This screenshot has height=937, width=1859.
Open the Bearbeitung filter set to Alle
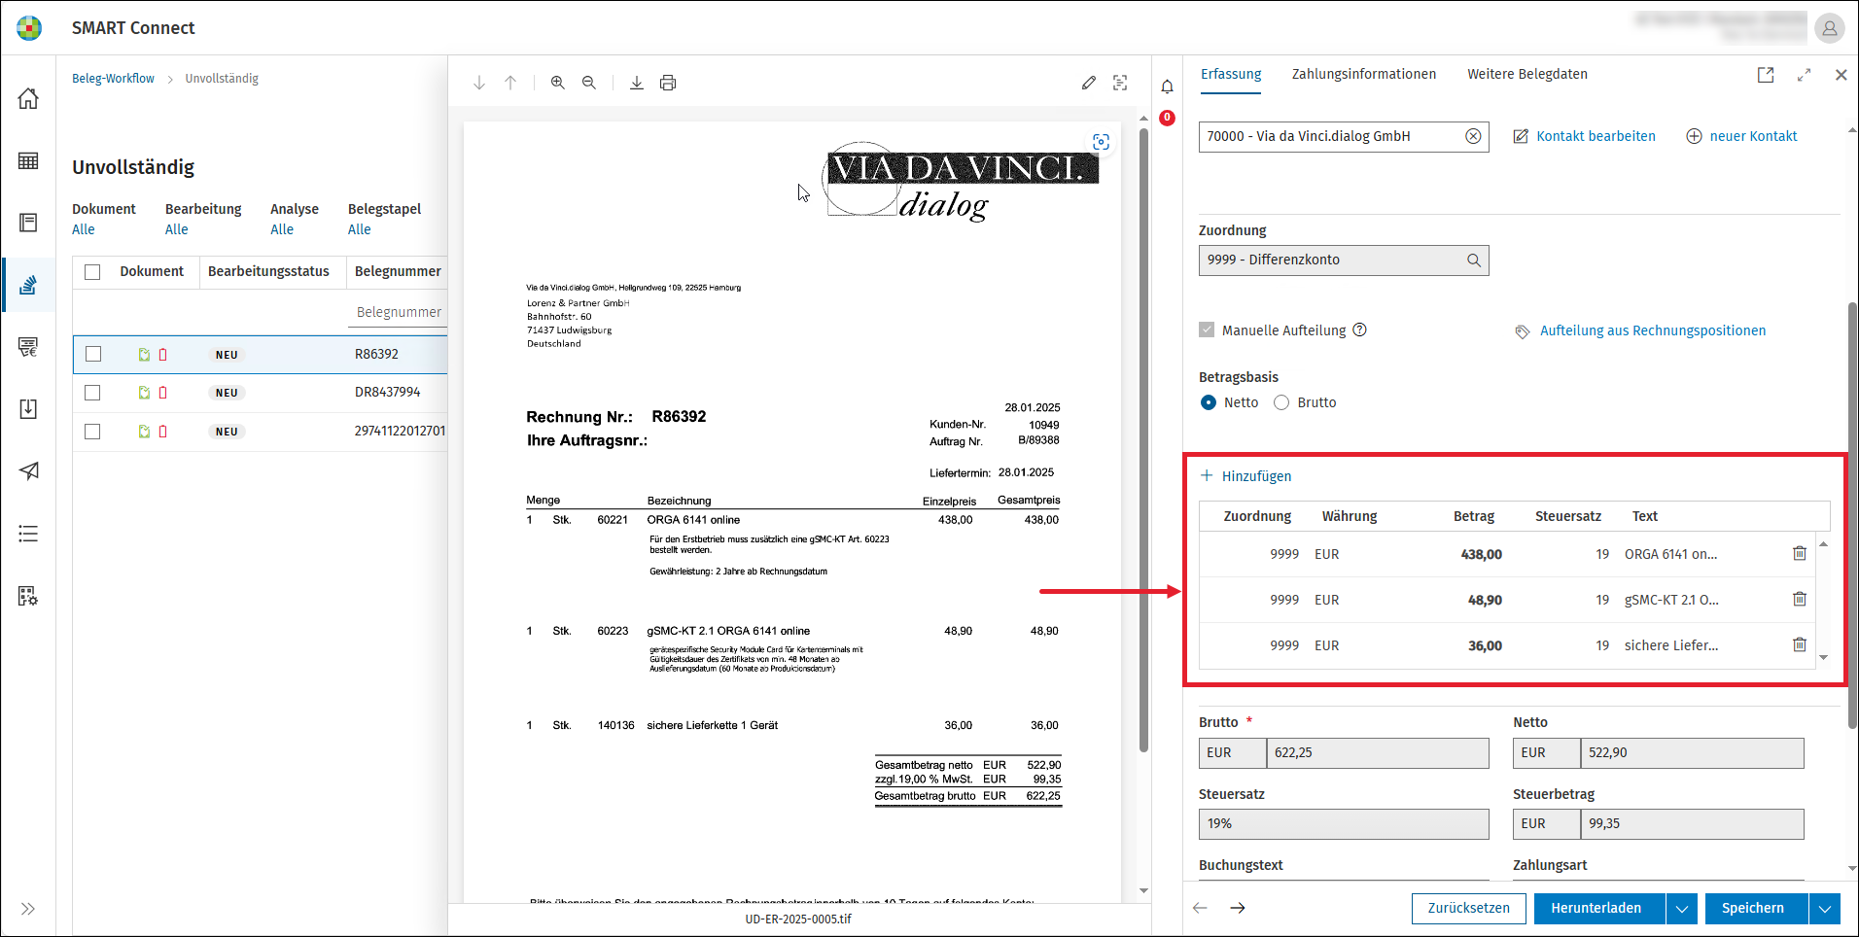click(x=177, y=229)
